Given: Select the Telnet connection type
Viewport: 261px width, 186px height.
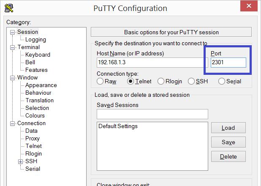Looking at the screenshot, I should click(x=130, y=81).
